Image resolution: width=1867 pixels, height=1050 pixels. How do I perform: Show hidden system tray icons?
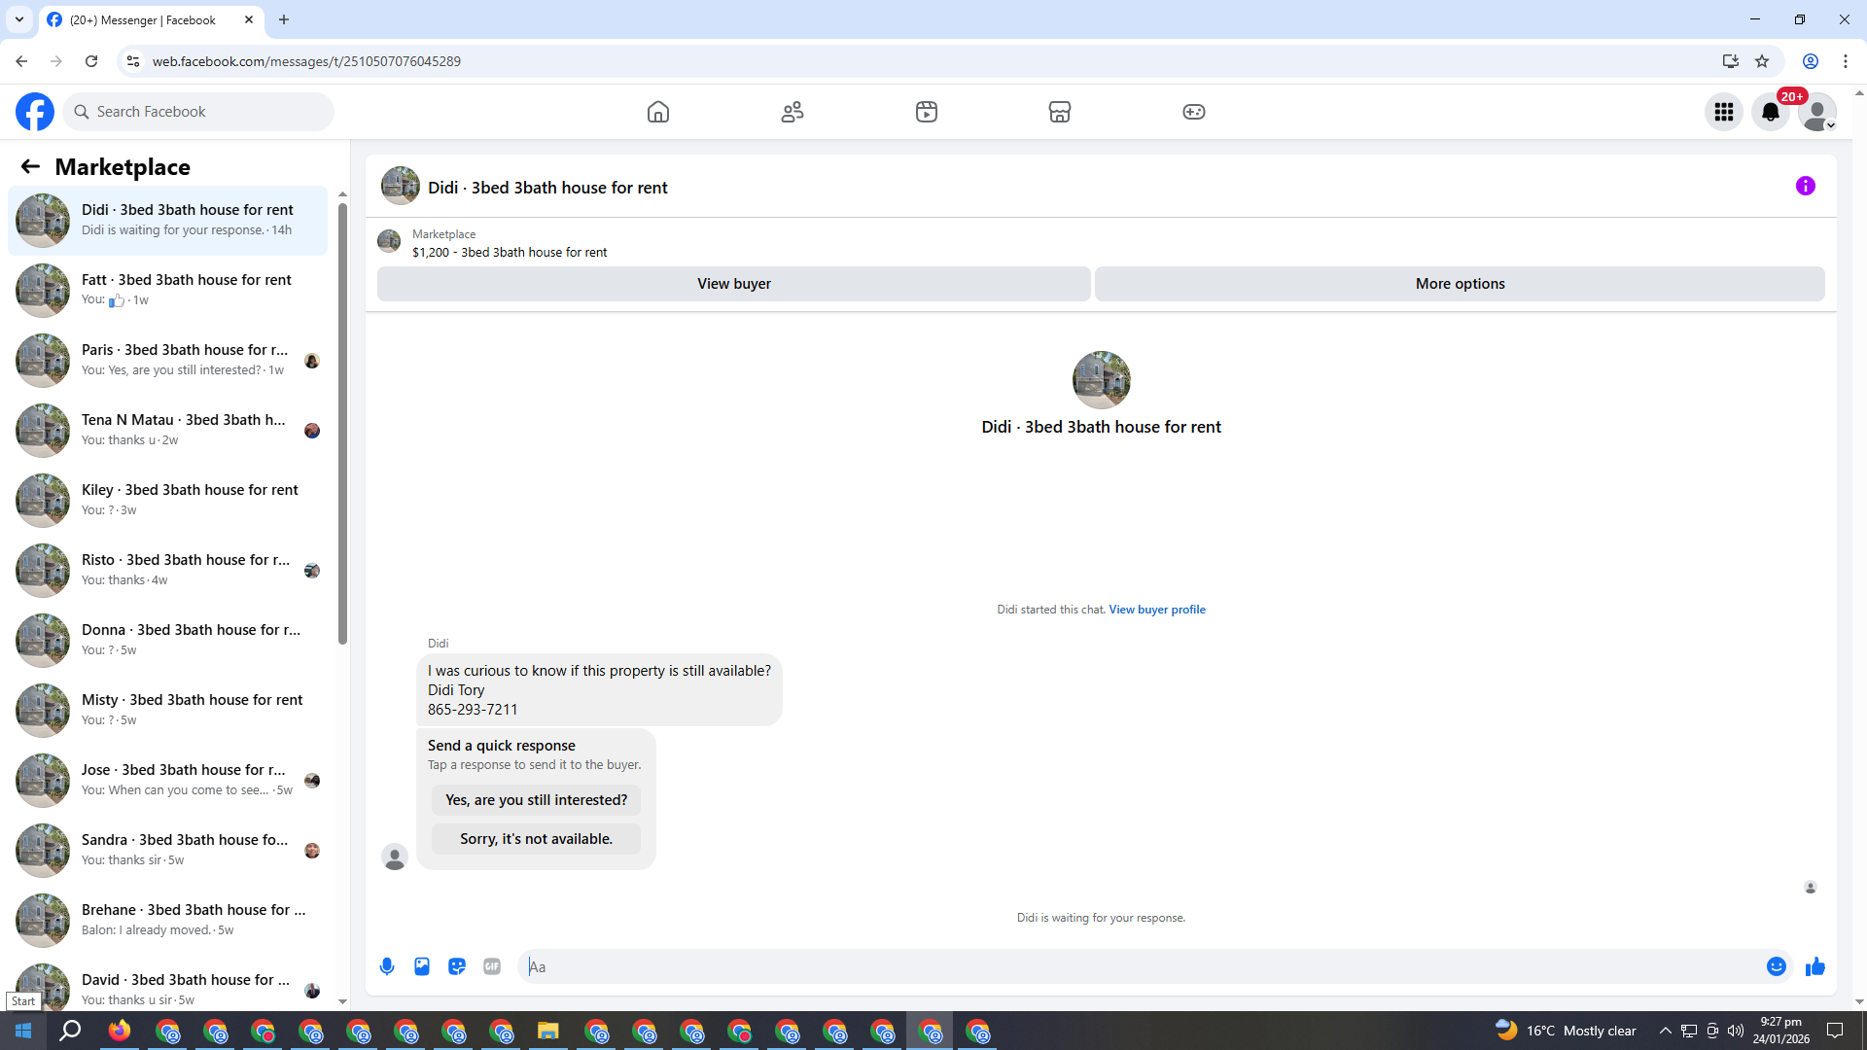[x=1665, y=1031]
